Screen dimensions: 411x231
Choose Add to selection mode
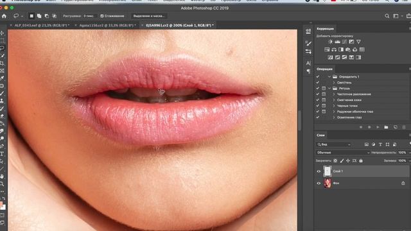(39, 16)
